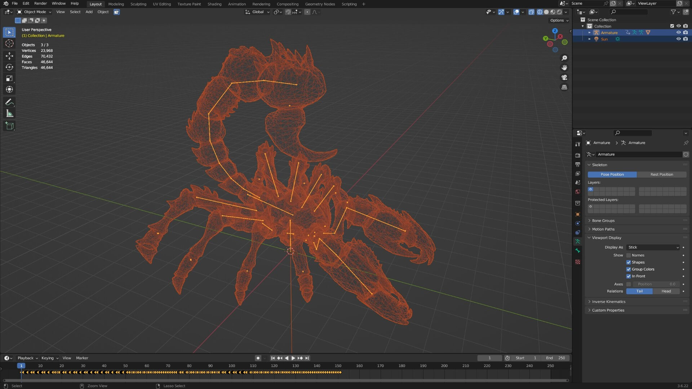Open the Scene properties tab
This screenshot has width=692, height=389.
[x=578, y=183]
